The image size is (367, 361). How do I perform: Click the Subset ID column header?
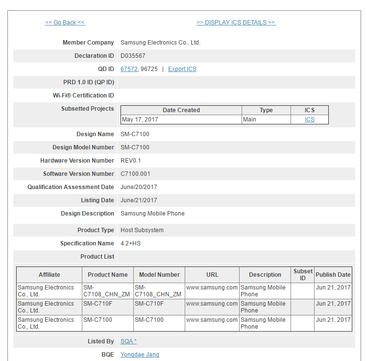pos(303,275)
